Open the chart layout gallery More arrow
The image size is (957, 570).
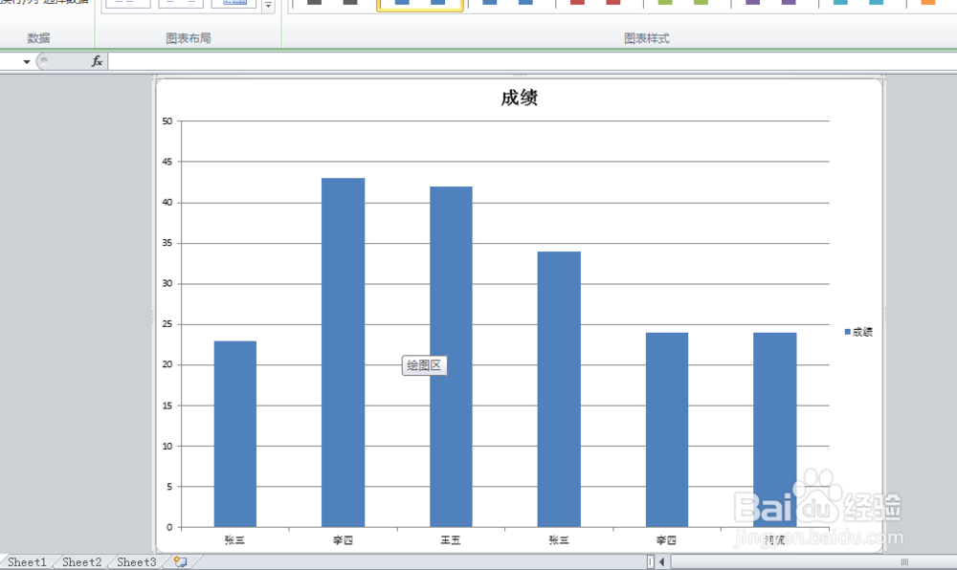click(x=269, y=6)
